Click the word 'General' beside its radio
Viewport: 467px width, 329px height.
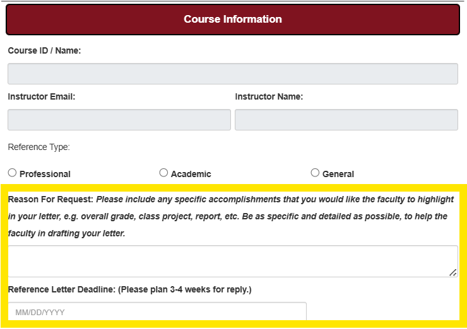[x=338, y=174]
